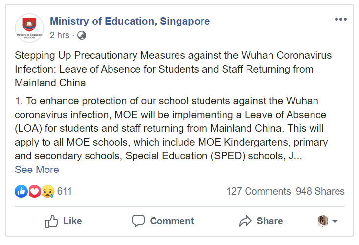Viewport: 359px width, 245px height.
Task: Click the red heart reaction emoji
Action: point(34,191)
